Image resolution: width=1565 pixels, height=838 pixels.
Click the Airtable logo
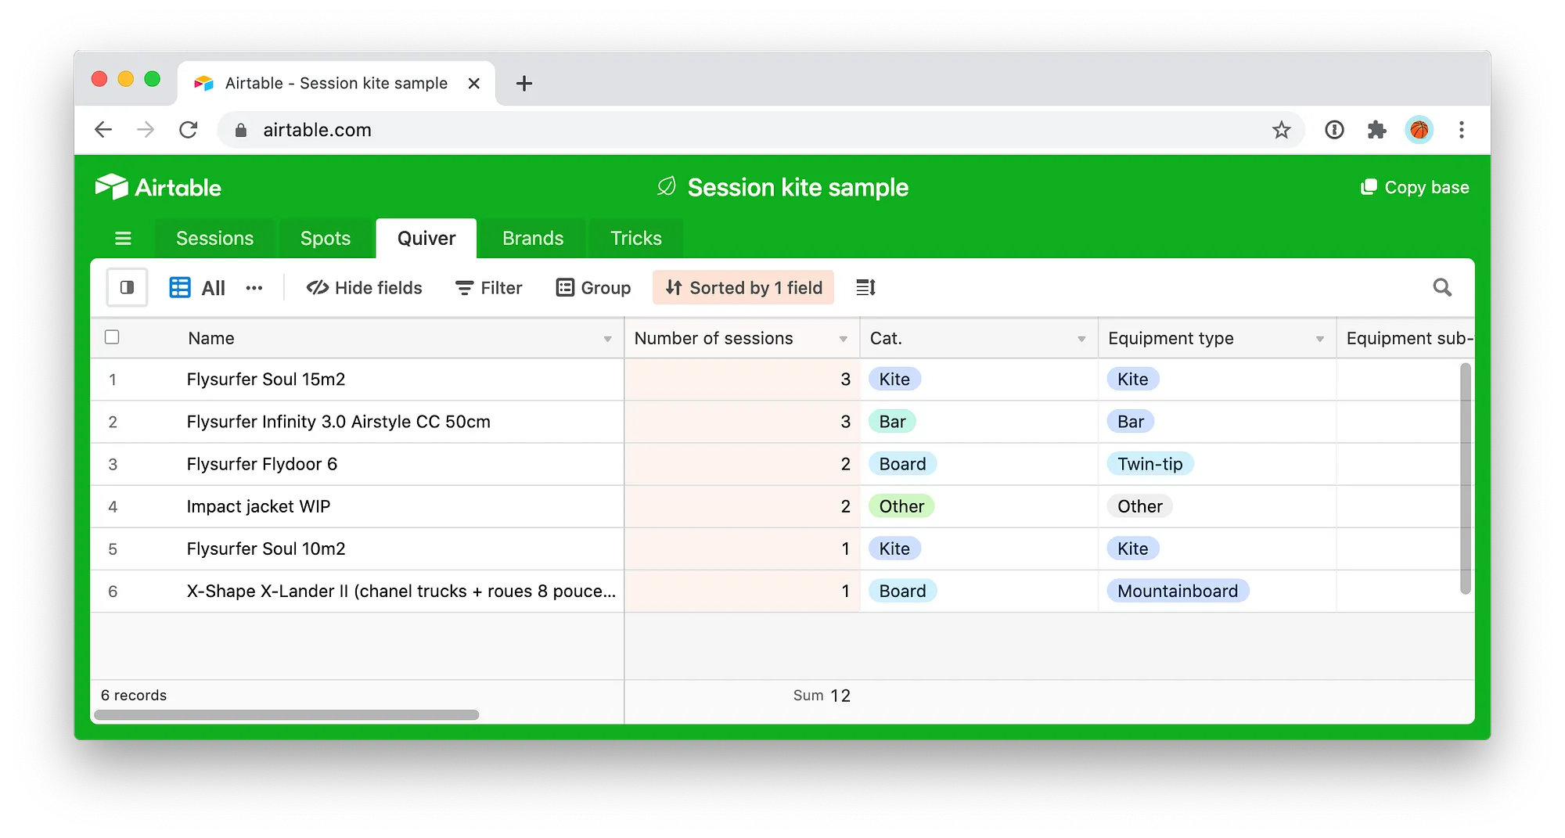click(158, 188)
